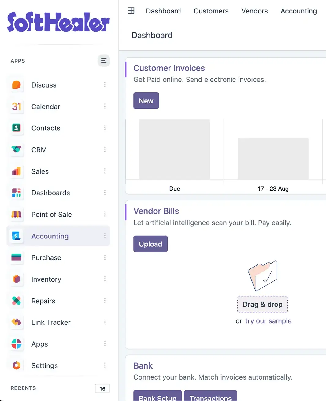Open the Accounting top menu

click(299, 11)
